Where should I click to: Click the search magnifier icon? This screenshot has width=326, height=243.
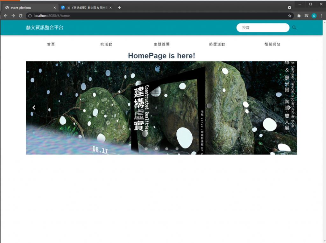(294, 28)
